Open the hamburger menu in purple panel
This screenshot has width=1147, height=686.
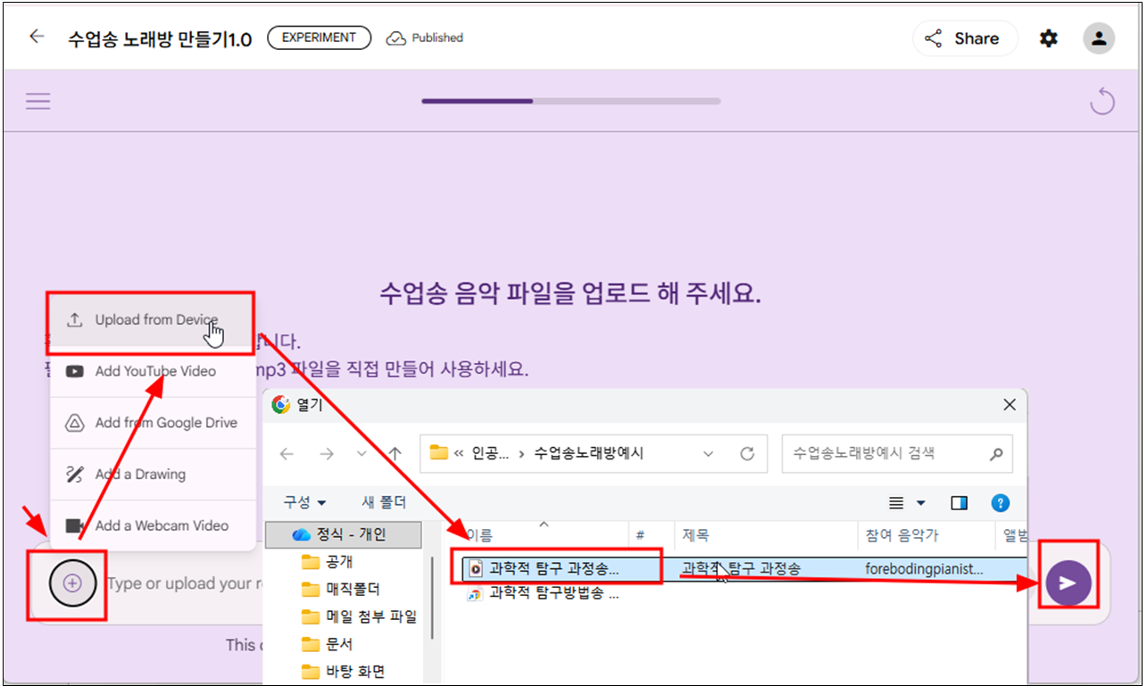pyautogui.click(x=37, y=101)
